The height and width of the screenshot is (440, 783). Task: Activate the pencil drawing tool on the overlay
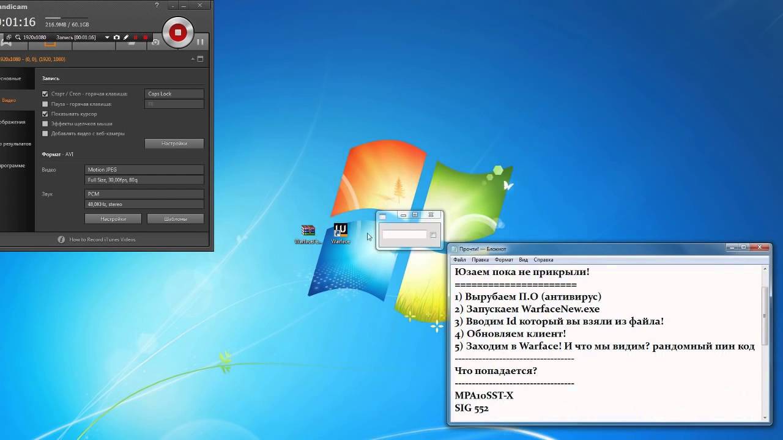(x=126, y=37)
